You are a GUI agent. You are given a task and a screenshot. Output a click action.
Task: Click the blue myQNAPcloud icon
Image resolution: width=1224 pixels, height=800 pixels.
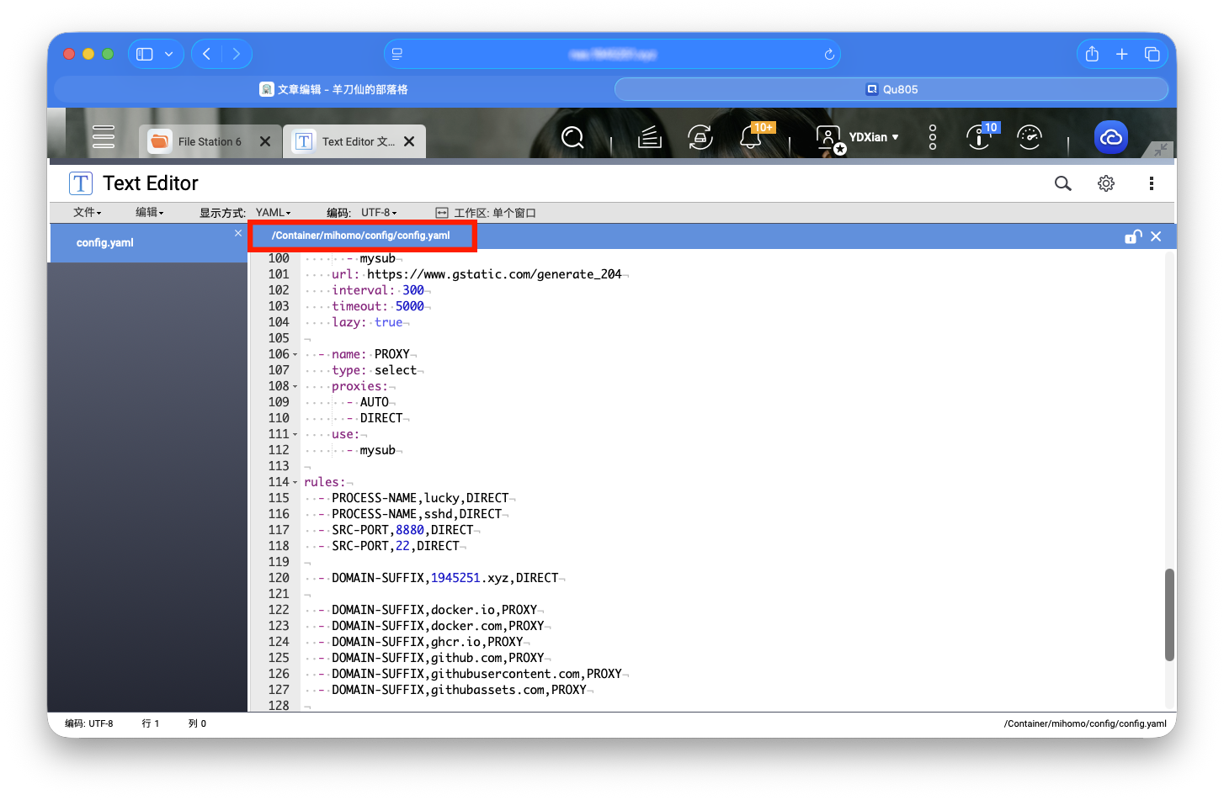coord(1110,137)
